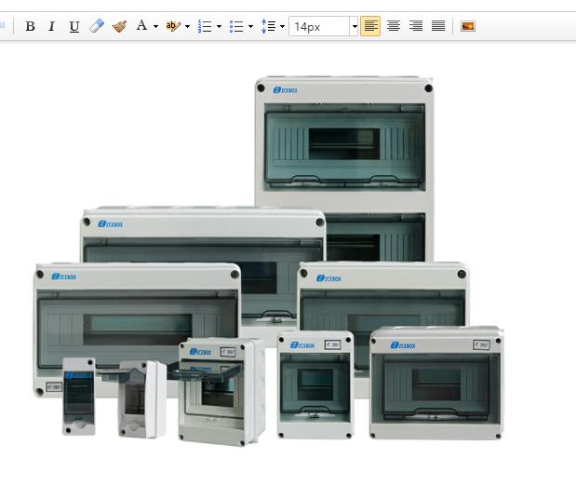
Task: Align text to the right
Action: [x=416, y=26]
